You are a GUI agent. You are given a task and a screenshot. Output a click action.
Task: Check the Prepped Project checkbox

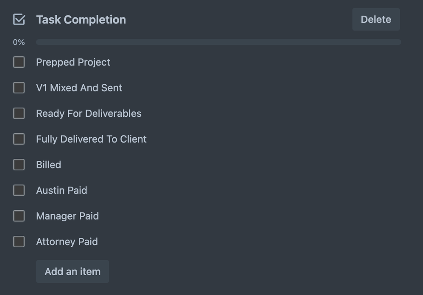pyautogui.click(x=19, y=62)
